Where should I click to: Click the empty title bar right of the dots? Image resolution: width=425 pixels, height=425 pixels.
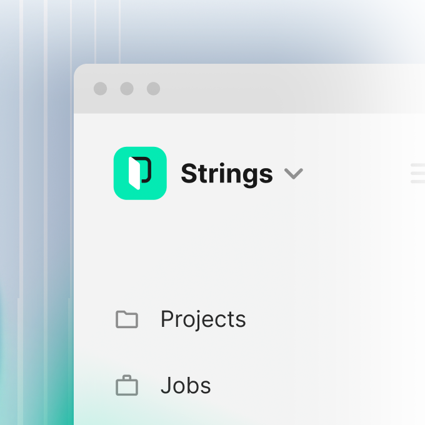pos(281,89)
